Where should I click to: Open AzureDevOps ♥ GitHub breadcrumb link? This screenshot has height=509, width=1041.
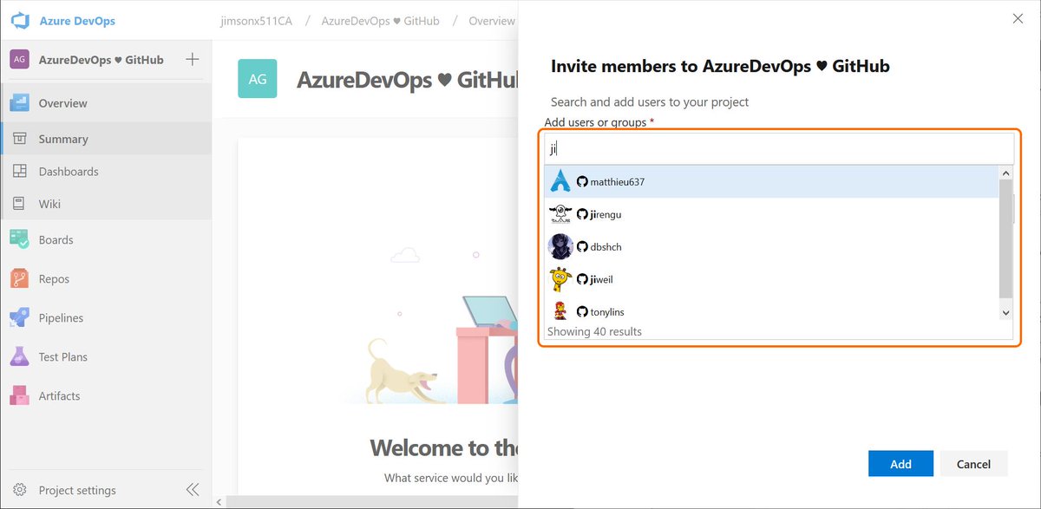[x=380, y=21]
